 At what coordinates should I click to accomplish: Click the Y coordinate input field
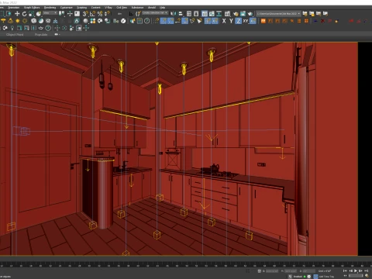(291, 271)
